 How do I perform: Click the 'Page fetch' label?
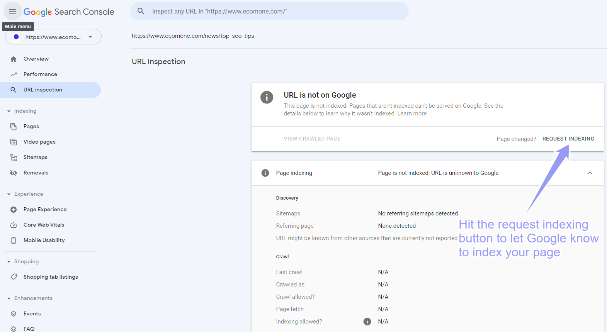[290, 309]
